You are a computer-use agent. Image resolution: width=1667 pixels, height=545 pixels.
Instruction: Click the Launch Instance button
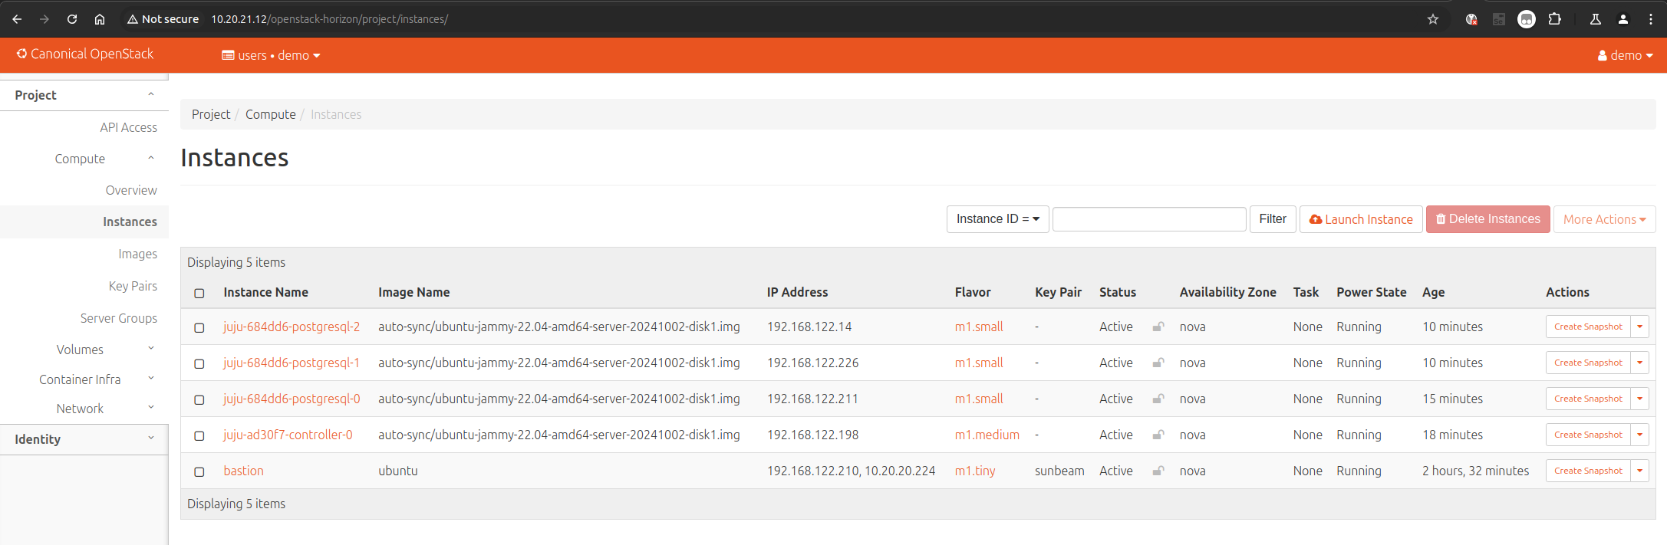[1361, 219]
